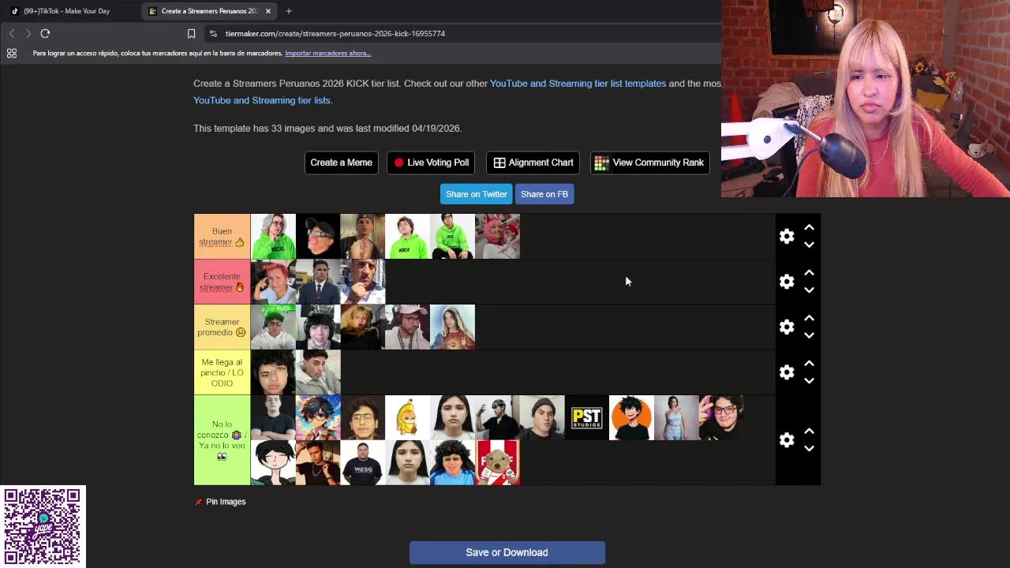The image size is (1010, 568).
Task: Click the Yape QR code overlay
Action: point(43,526)
